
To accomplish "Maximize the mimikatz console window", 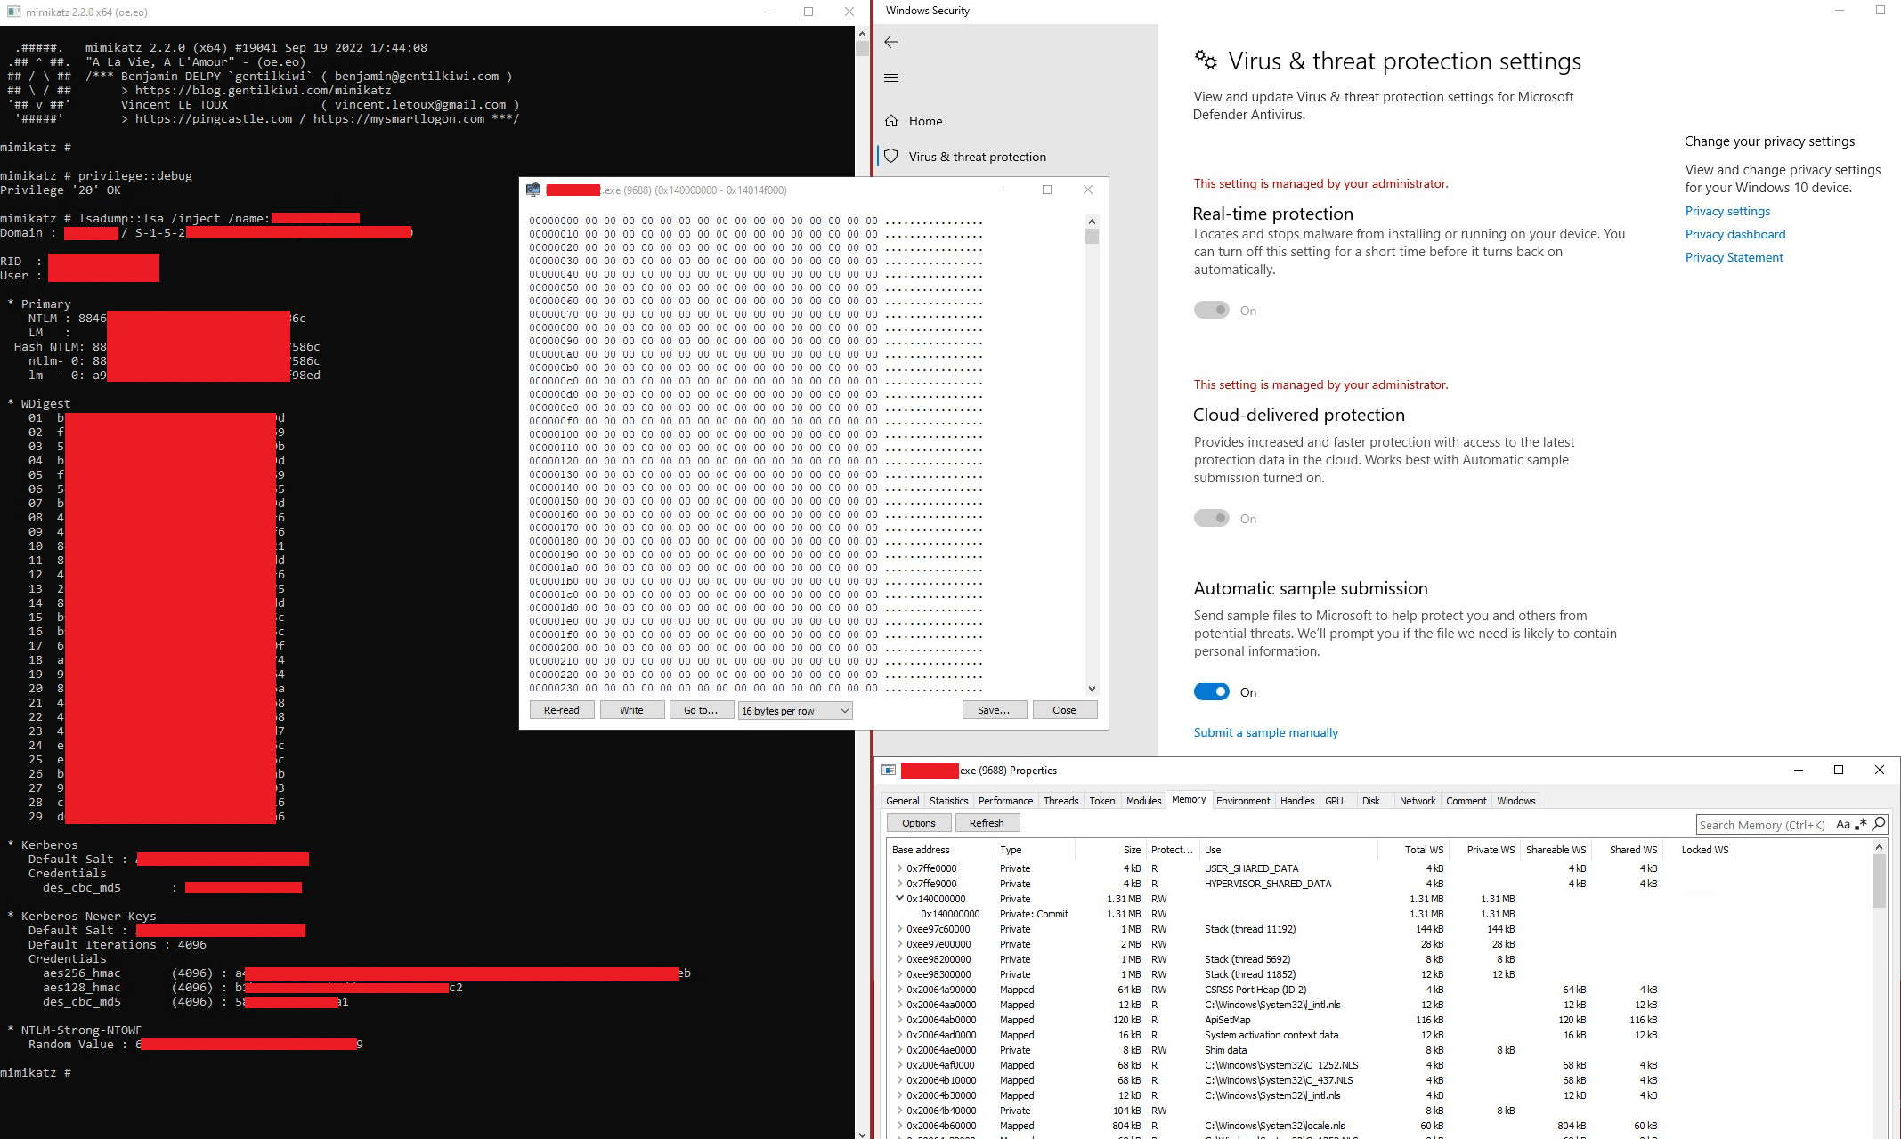I will click(808, 12).
